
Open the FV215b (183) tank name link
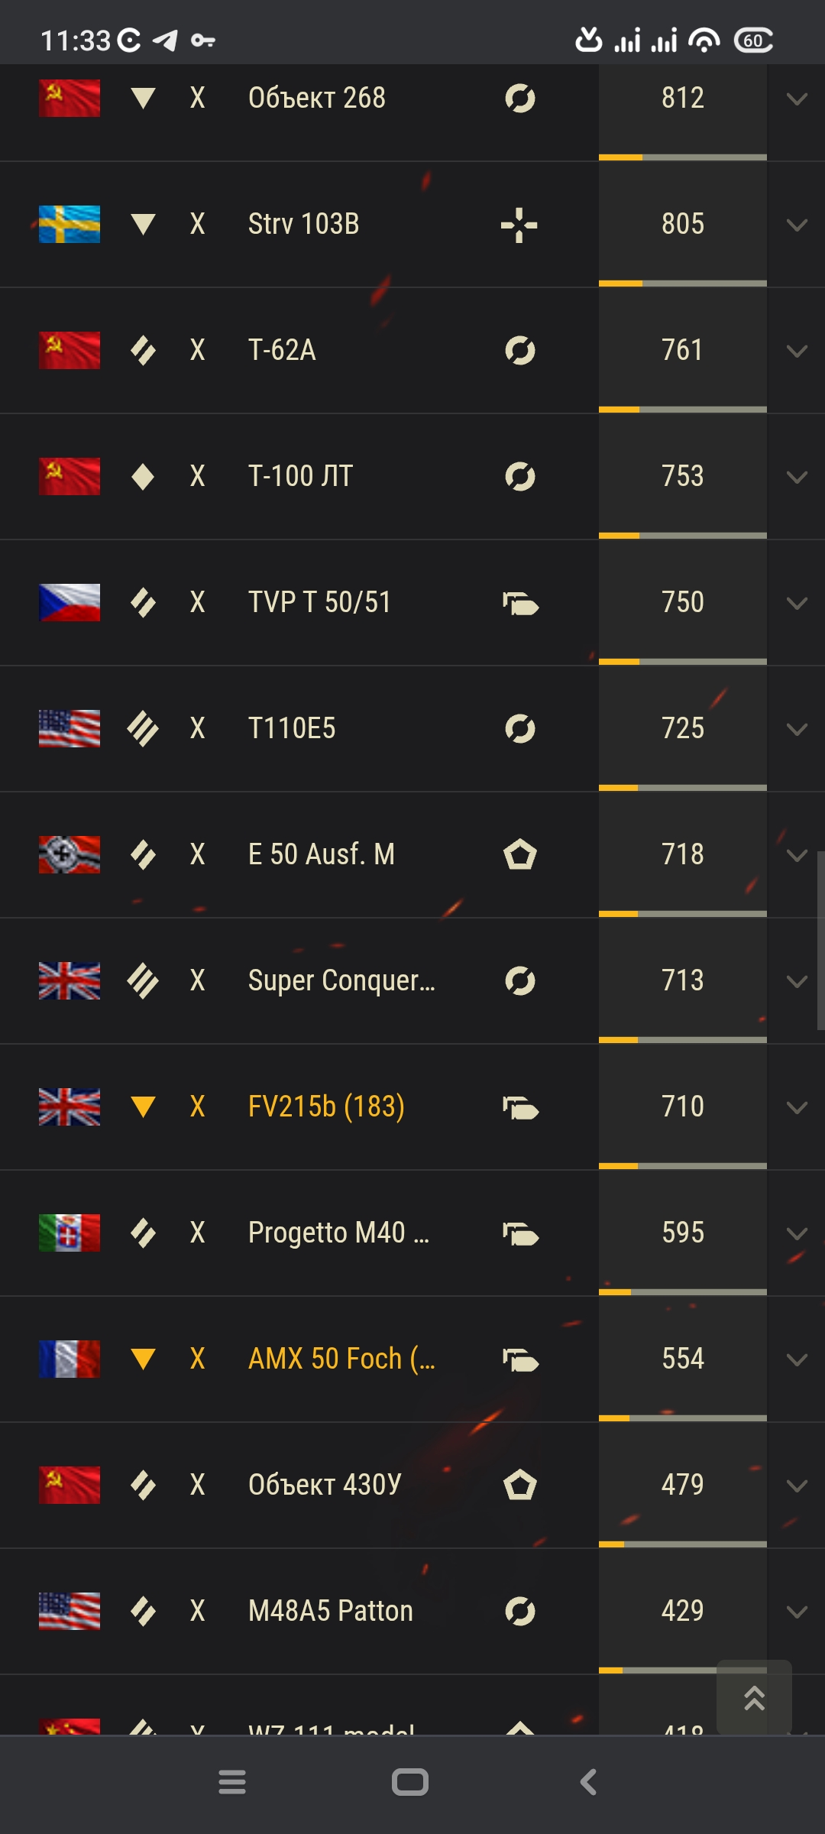tap(326, 1107)
